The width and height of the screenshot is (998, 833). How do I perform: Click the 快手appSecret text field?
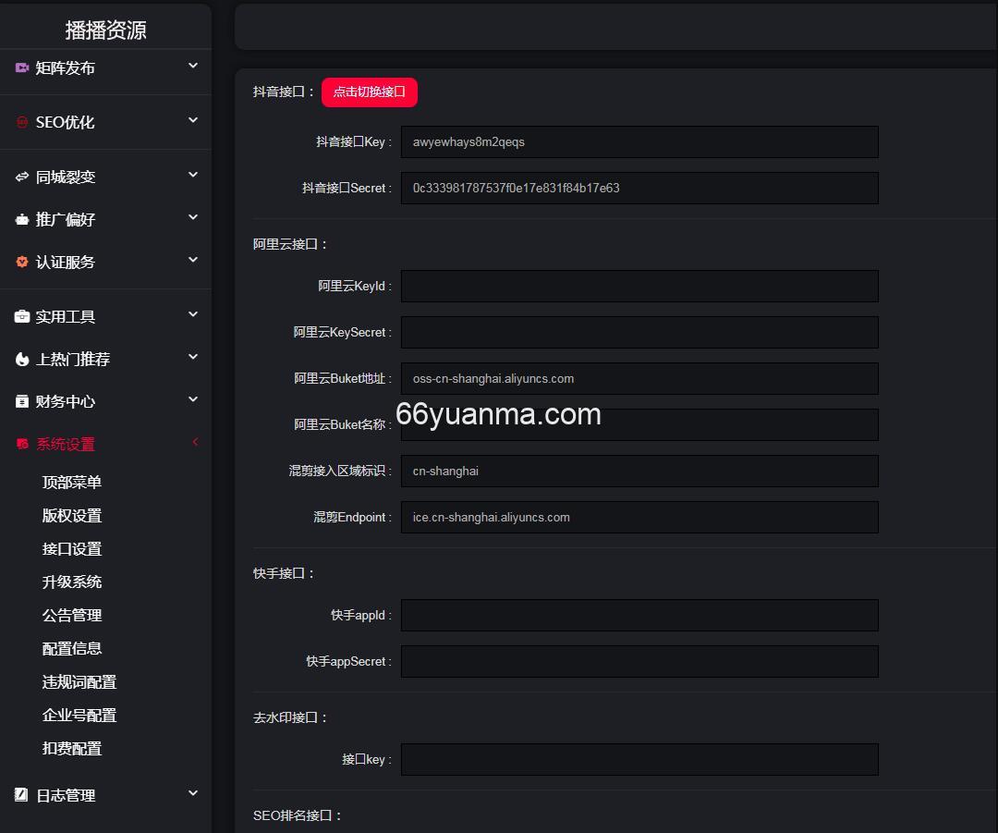[x=639, y=661]
